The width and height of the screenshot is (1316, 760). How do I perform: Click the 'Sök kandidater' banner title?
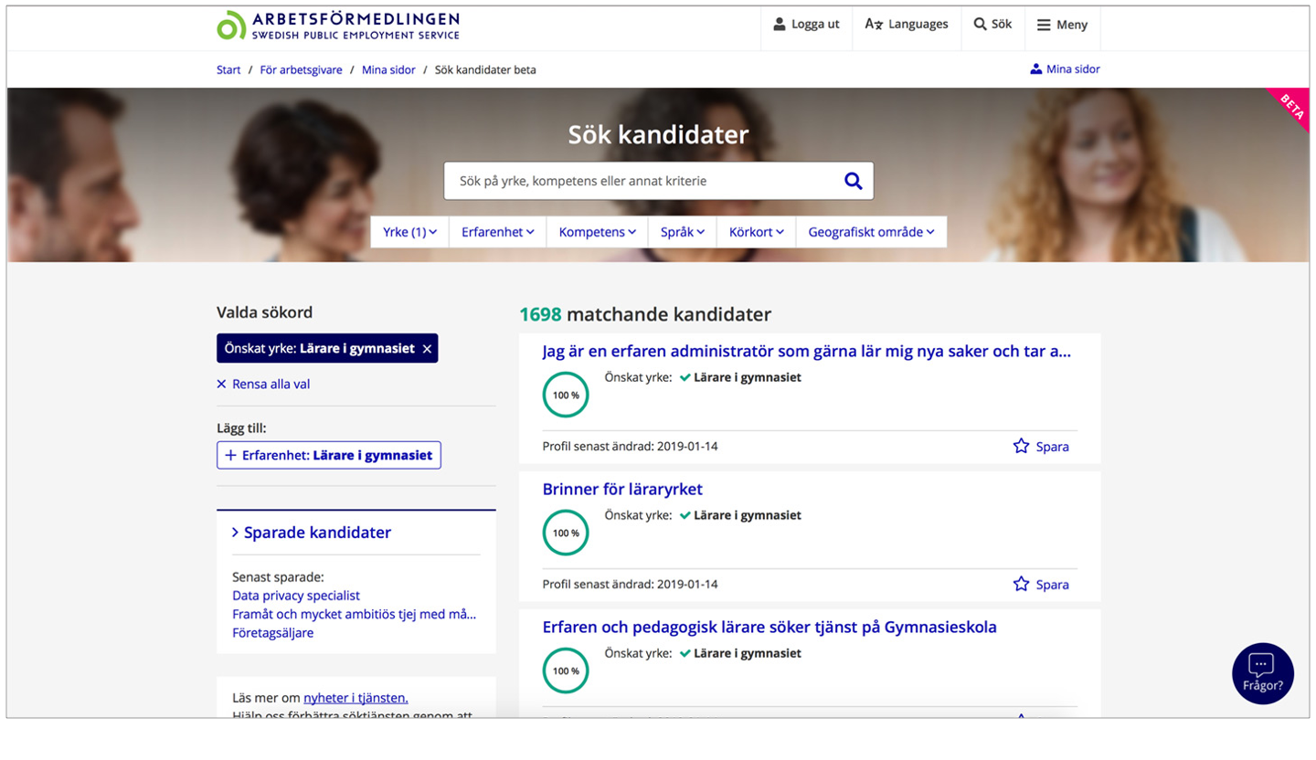click(x=658, y=135)
